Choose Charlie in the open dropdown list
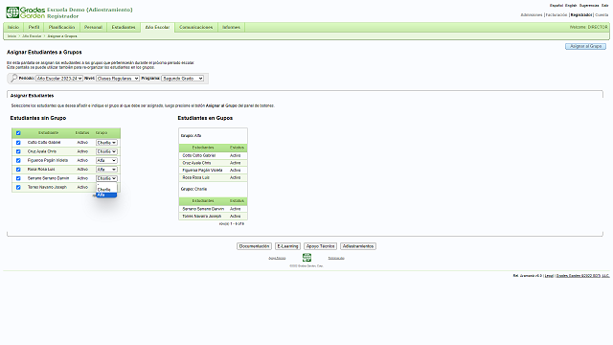 tap(106, 190)
